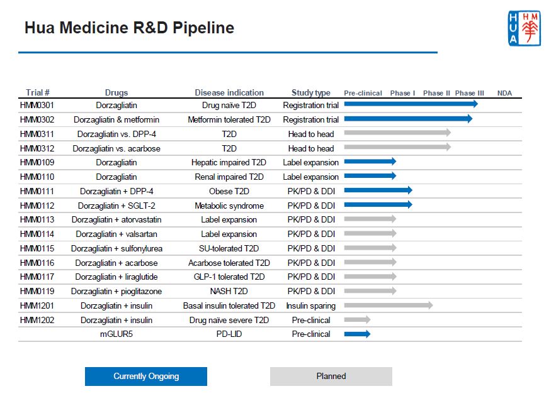The height and width of the screenshot is (396, 556).
Task: Click 'Dorzagliatin vs. acarbose' drug cell
Action: click(x=116, y=148)
